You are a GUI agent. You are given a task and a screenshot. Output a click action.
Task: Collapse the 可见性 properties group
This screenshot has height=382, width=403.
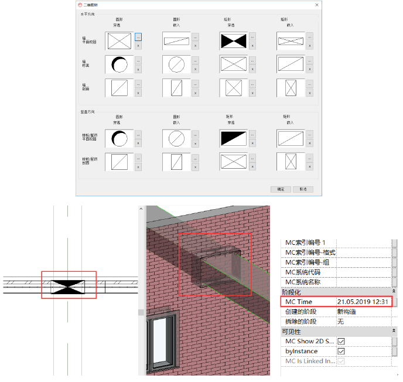(x=394, y=331)
